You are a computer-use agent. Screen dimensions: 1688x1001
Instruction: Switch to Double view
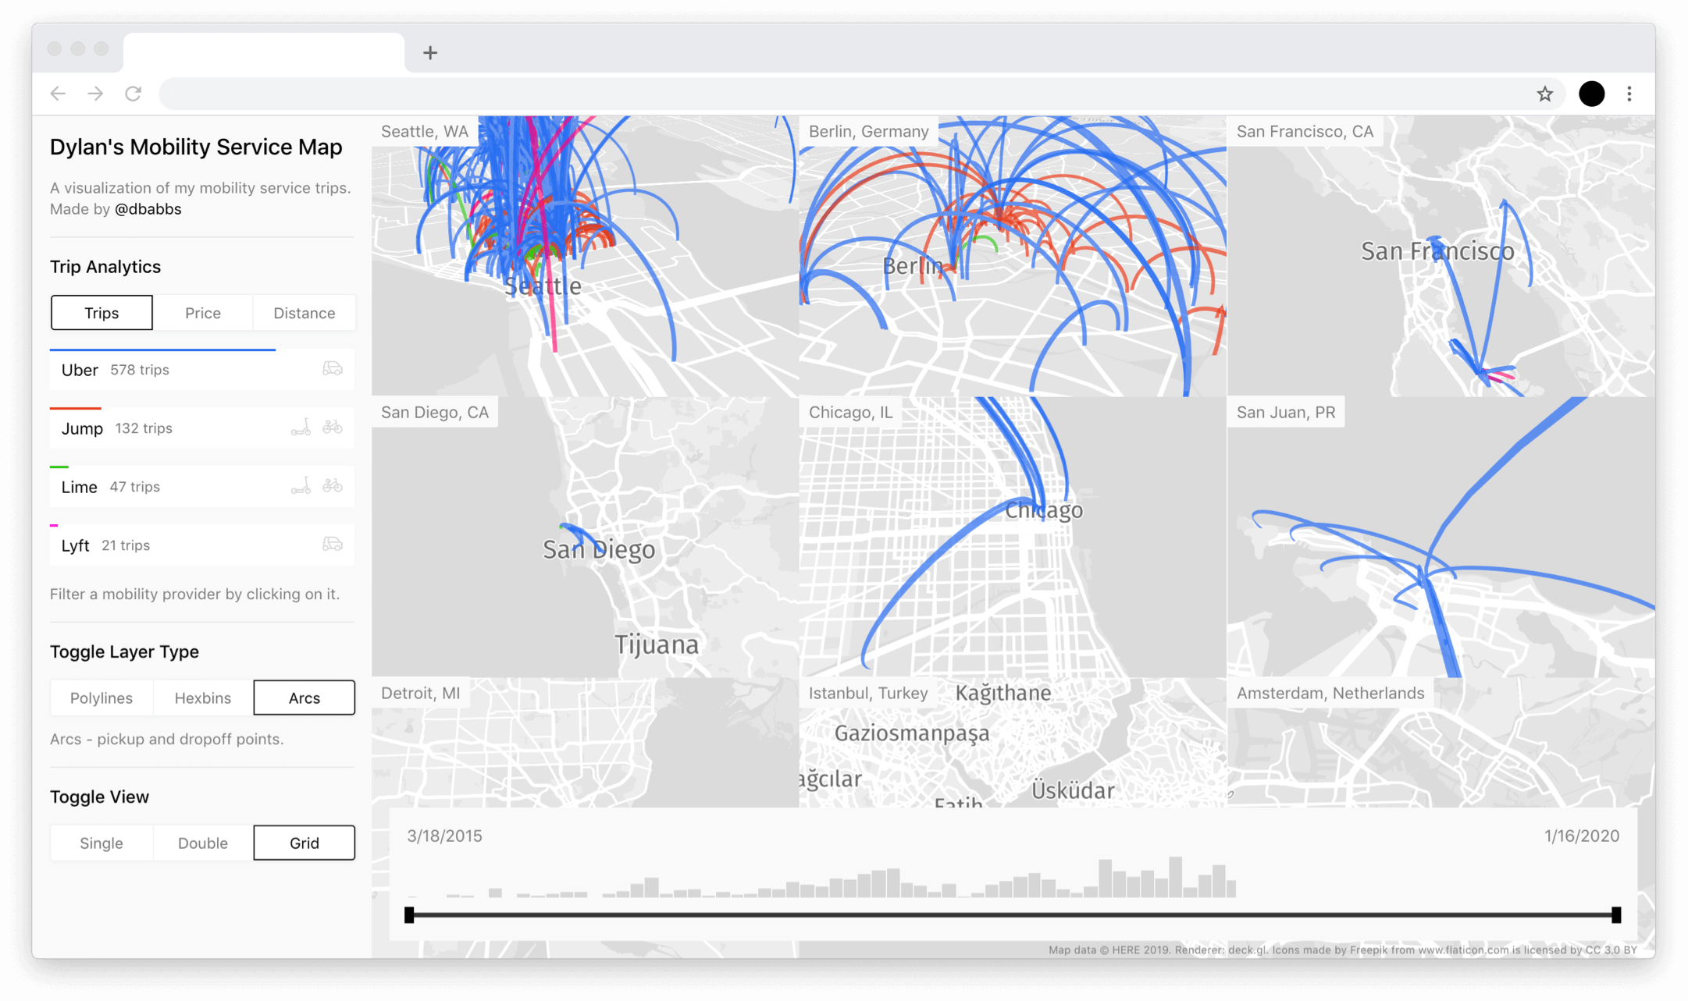[x=203, y=843]
